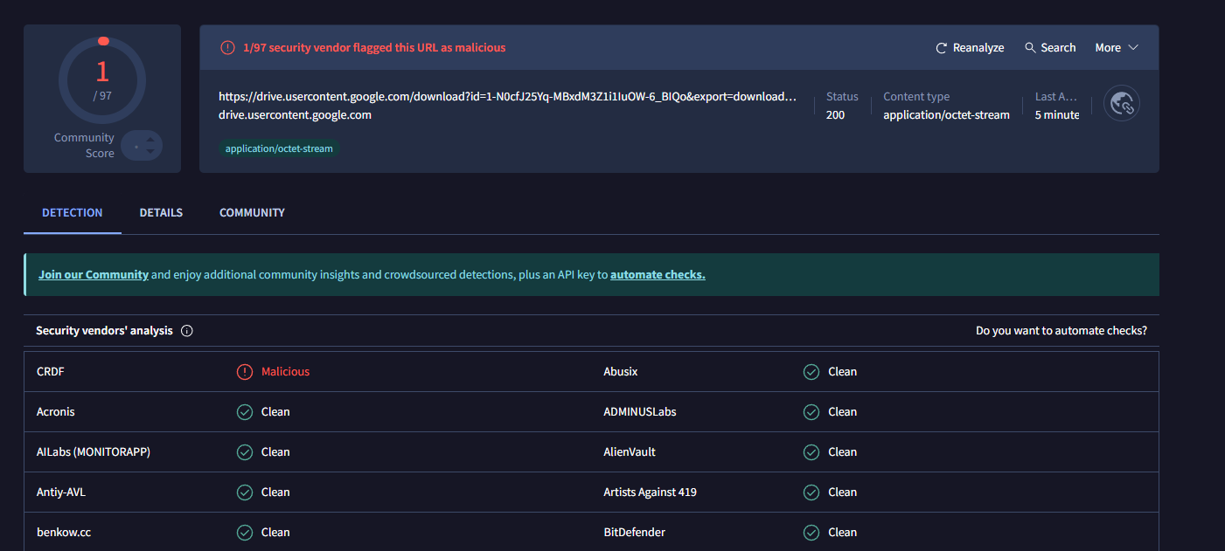Click 'Do you want to automate checks?'
This screenshot has height=551, width=1225.
tap(1061, 331)
